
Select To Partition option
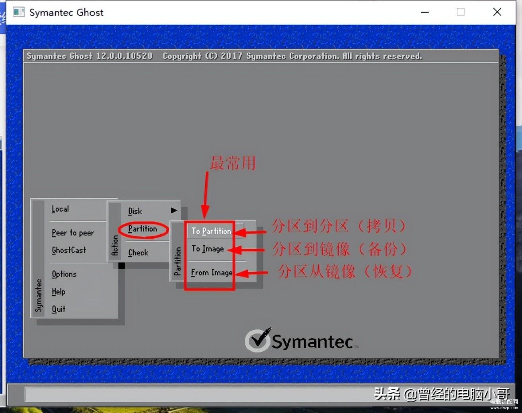coord(211,231)
